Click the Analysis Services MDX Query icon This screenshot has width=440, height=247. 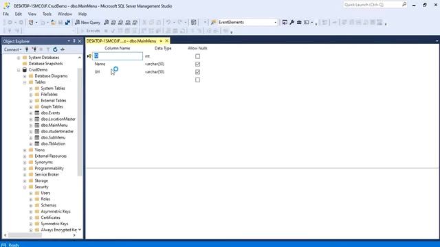[x=113, y=23]
